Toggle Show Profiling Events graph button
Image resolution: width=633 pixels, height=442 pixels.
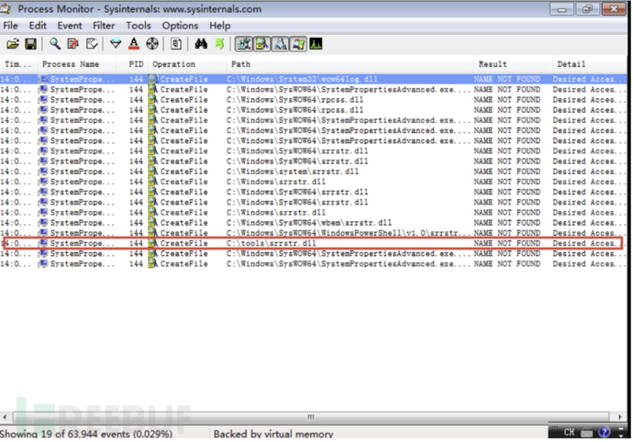316,44
